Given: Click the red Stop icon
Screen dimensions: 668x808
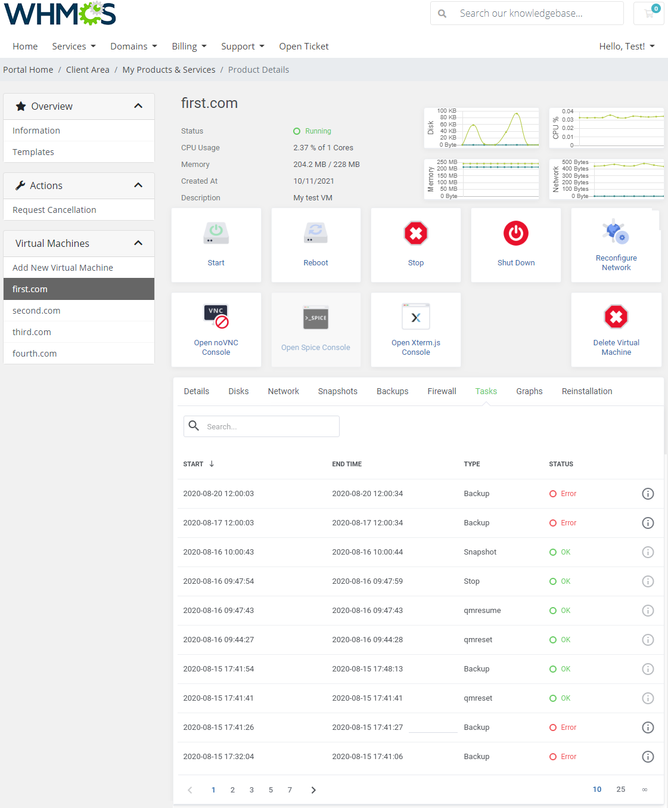Looking at the screenshot, I should point(416,233).
